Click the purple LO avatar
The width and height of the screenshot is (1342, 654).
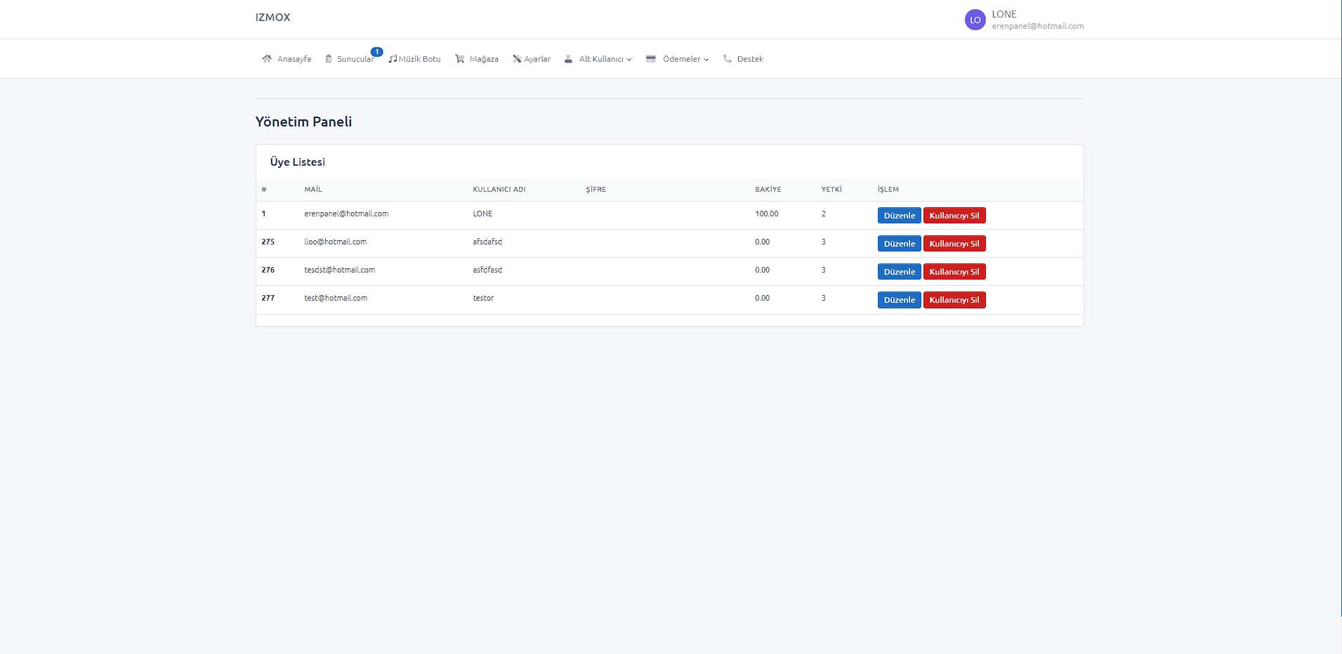pos(975,20)
